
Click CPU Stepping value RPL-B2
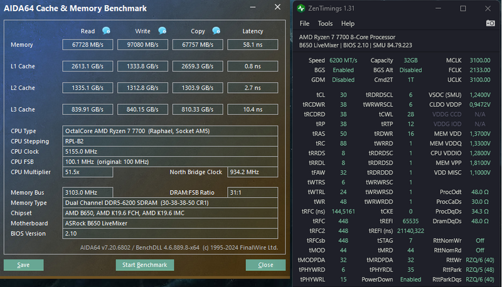coord(170,141)
